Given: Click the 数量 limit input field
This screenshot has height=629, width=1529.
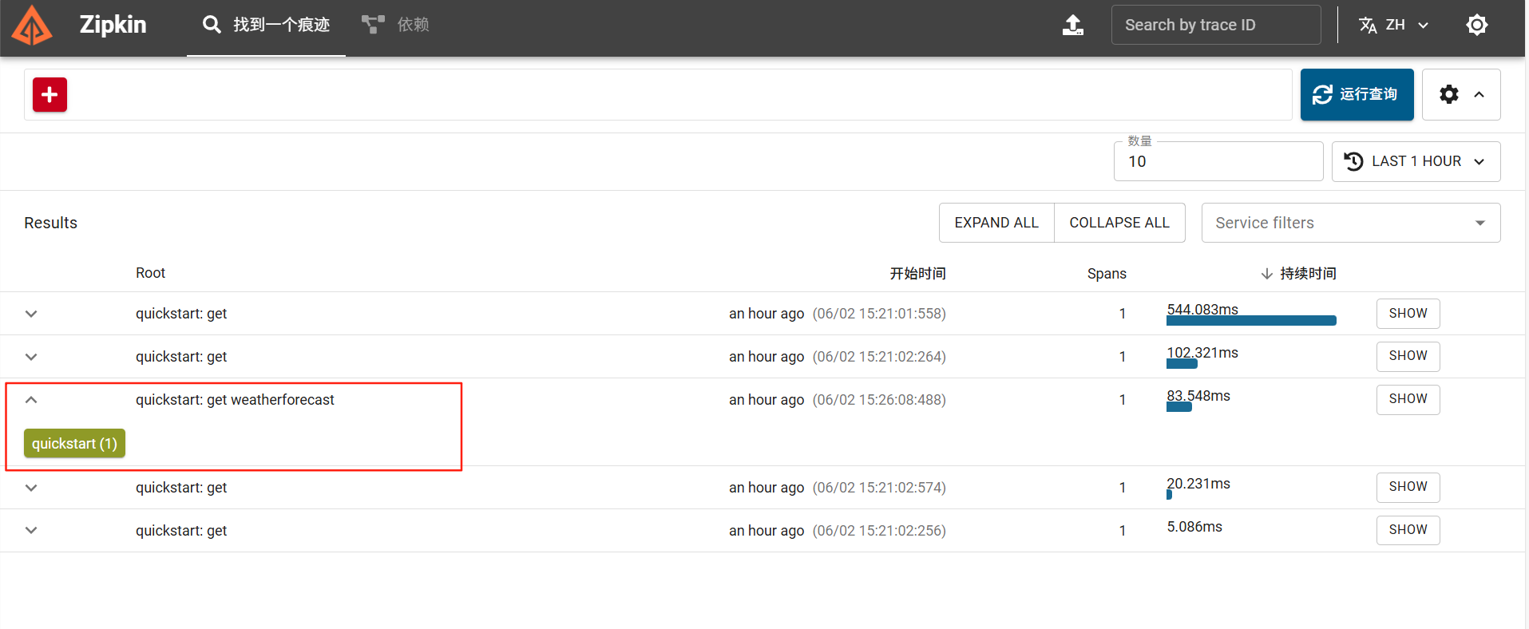Looking at the screenshot, I should point(1218,161).
